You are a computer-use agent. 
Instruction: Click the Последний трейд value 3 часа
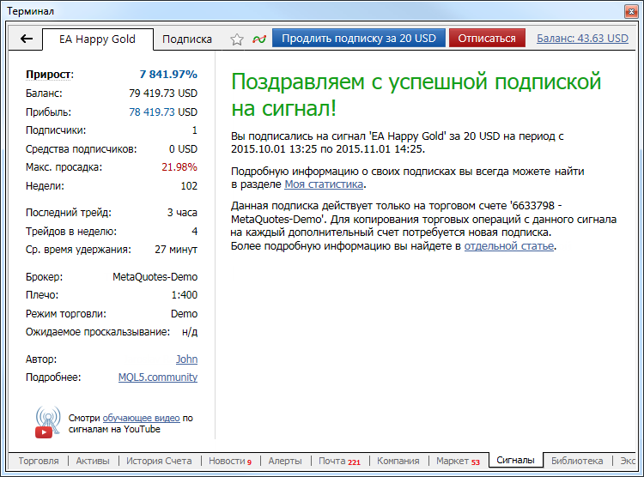(x=182, y=213)
